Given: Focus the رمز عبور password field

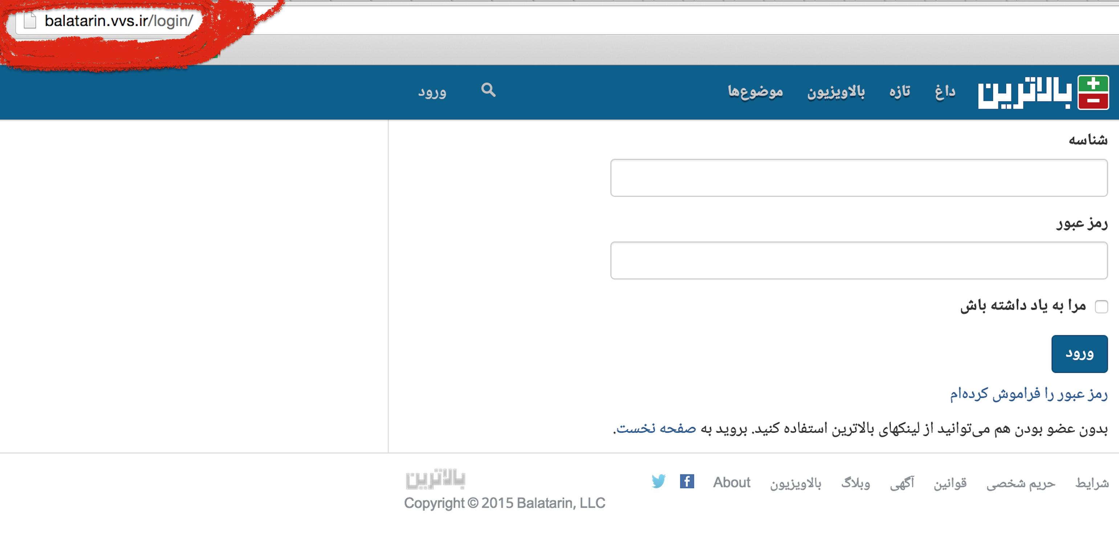Looking at the screenshot, I should (858, 260).
